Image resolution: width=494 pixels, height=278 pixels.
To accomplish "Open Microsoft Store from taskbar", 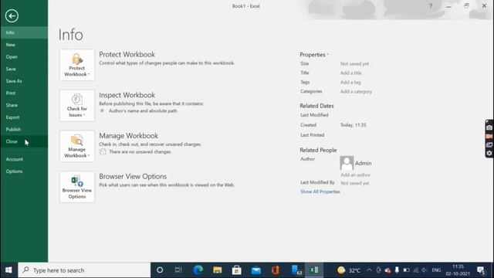I will 237,270.
